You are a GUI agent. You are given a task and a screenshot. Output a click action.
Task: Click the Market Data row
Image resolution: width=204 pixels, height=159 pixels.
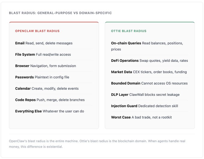point(149,72)
